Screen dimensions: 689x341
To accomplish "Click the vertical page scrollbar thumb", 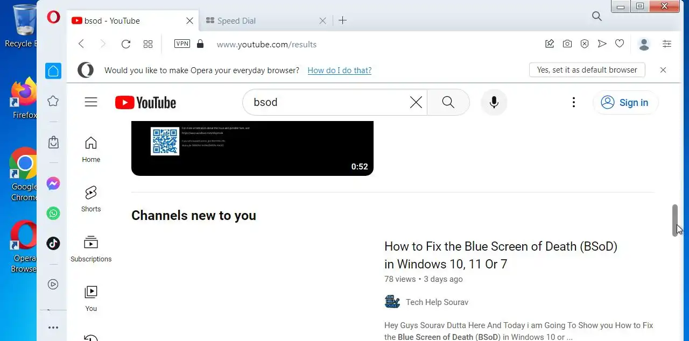I will [x=675, y=220].
